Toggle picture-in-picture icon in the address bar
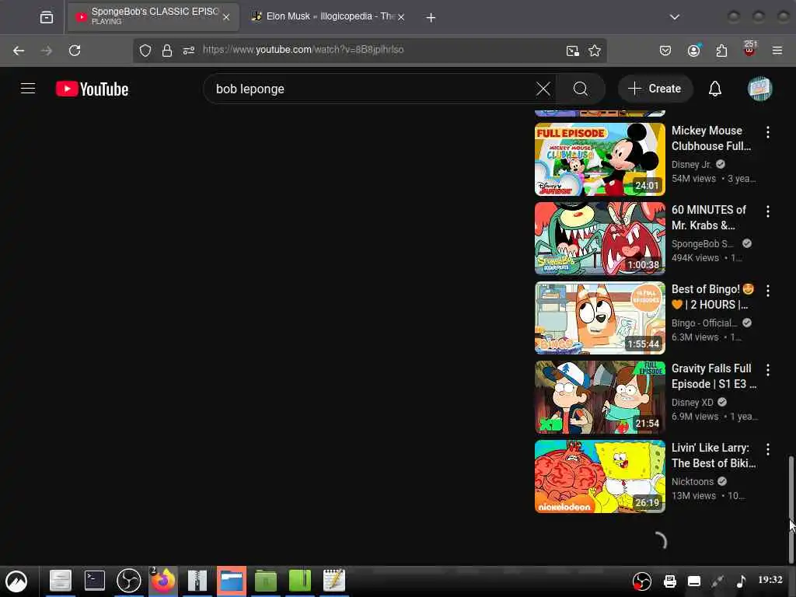 573,51
